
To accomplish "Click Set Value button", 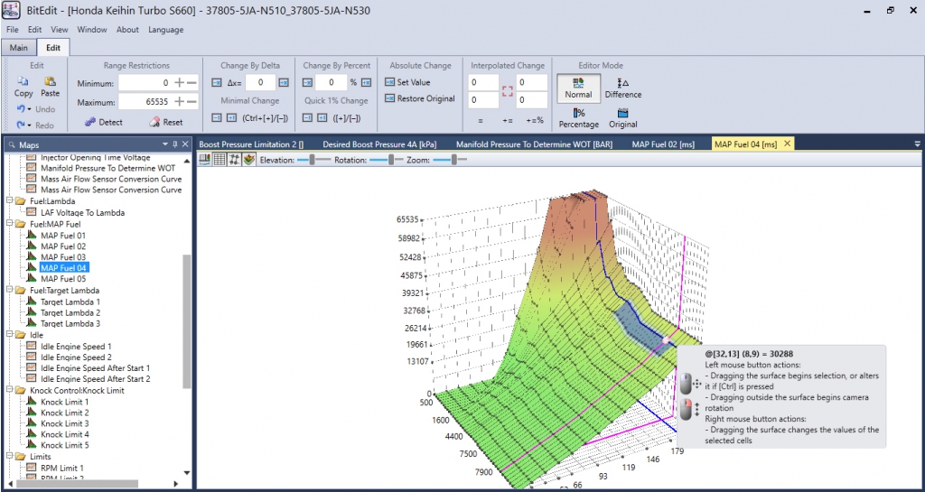I will [407, 82].
